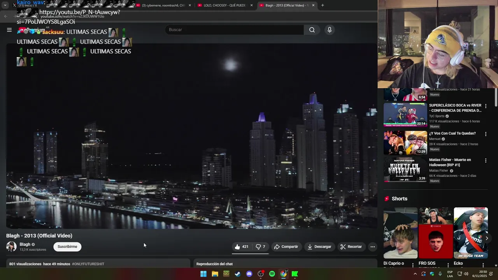Viewport: 498px width, 280px height.
Task: Click the Matias Fisher - Muerte en Halloween title
Action: 450,162
